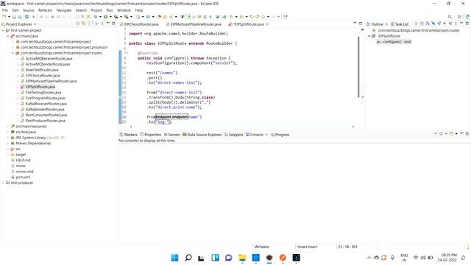Image resolution: width=471 pixels, height=265 pixels.
Task: Close the EIPSplitRoute.java editor tab
Action: [x=267, y=24]
